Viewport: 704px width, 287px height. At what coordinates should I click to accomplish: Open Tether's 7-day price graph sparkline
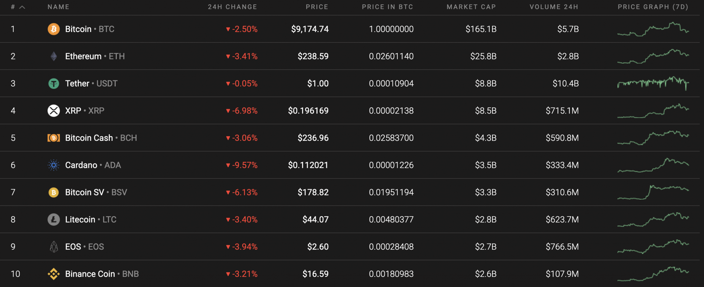[653, 84]
